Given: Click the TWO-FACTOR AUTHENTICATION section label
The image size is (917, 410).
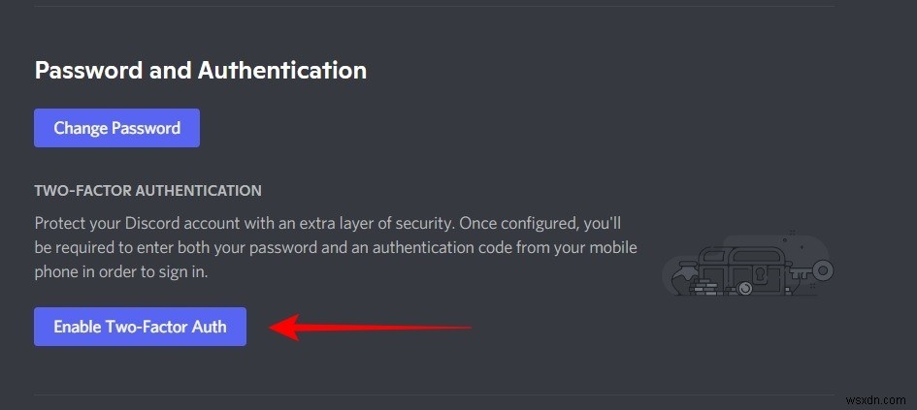Looking at the screenshot, I should 147,190.
